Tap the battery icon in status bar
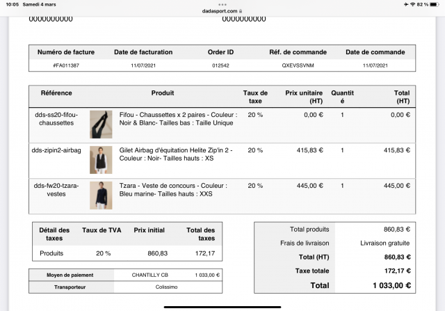 (x=435, y=5)
